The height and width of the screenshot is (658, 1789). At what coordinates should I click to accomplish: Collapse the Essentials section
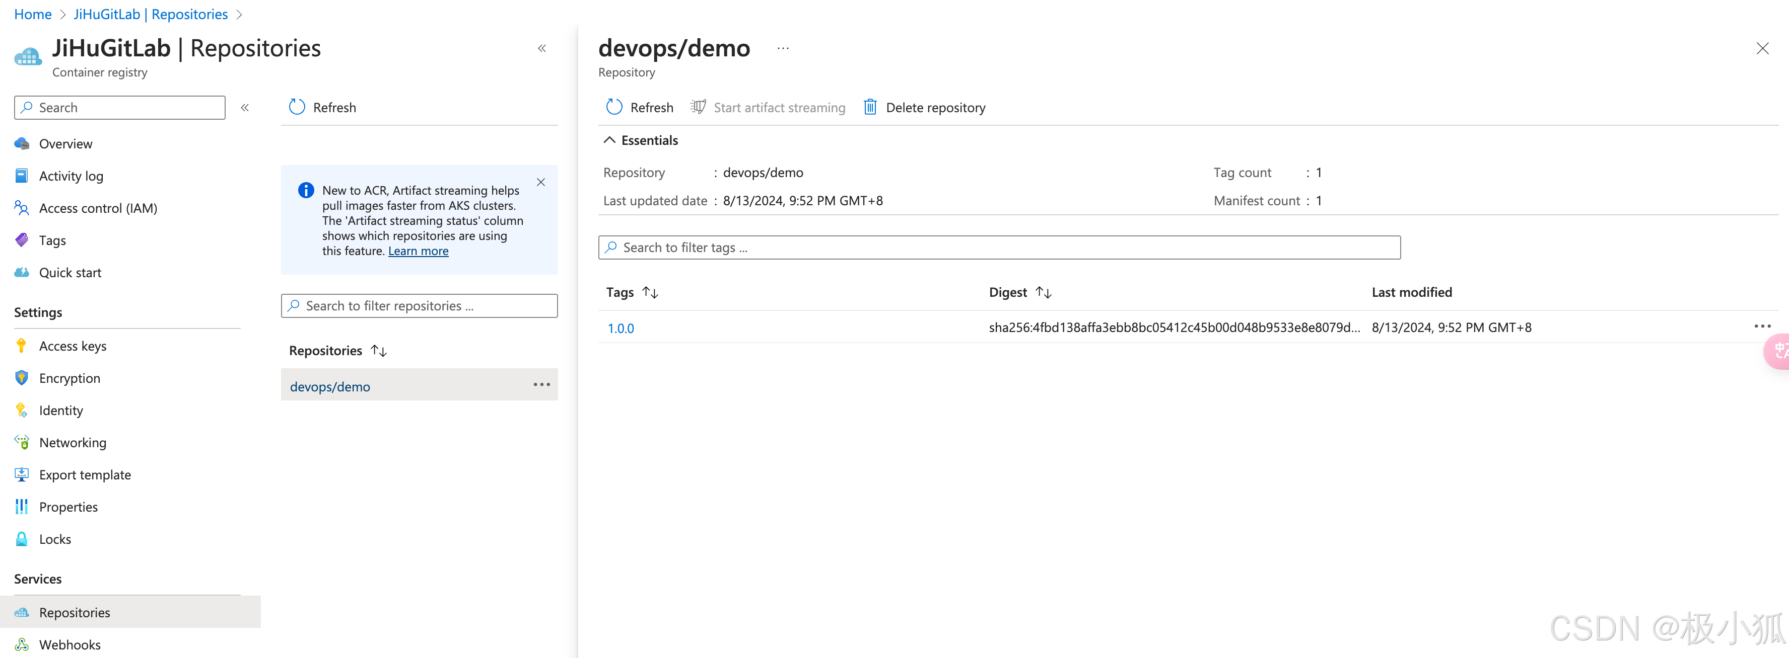[x=609, y=140]
